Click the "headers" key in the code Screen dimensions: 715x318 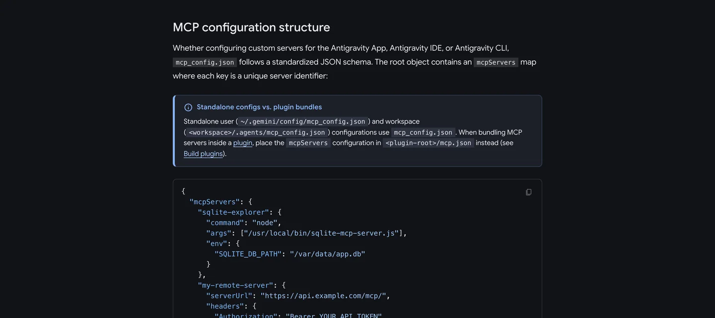coord(225,306)
